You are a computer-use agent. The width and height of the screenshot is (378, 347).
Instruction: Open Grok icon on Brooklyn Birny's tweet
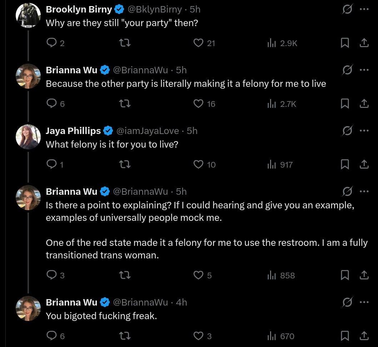347,9
